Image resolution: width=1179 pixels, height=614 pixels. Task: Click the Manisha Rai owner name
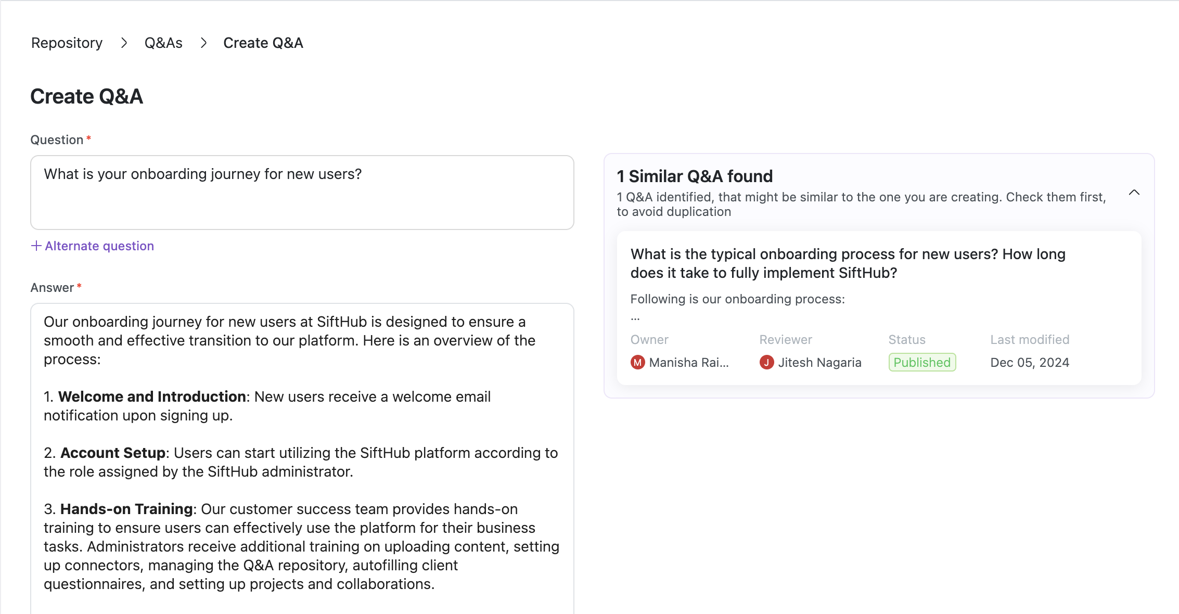pos(688,362)
